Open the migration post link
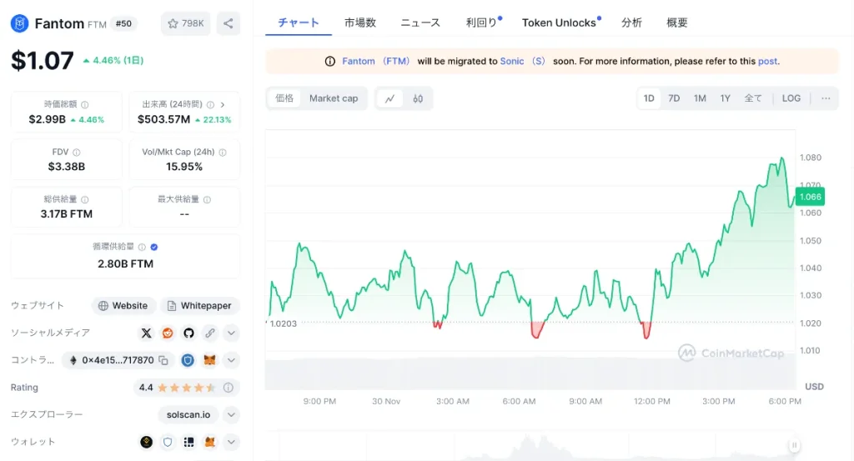 [767, 62]
